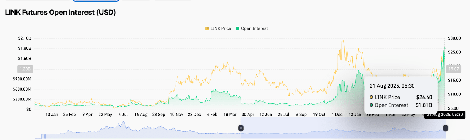
Task: Click the $26.40 value in tooltip
Action: 424,97
